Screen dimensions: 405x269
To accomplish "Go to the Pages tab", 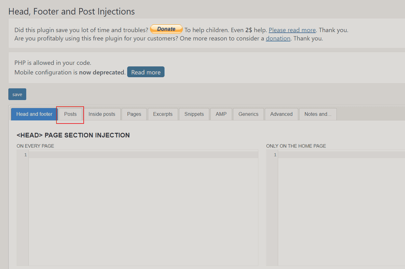I will pos(134,114).
